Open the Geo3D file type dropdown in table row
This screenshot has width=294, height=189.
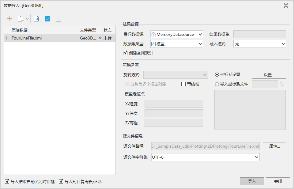pyautogui.click(x=100, y=38)
